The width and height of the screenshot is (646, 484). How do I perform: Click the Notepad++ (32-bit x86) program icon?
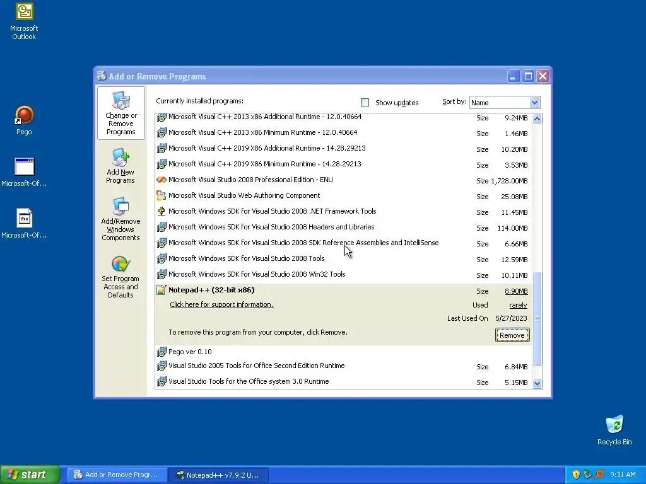pos(161,290)
